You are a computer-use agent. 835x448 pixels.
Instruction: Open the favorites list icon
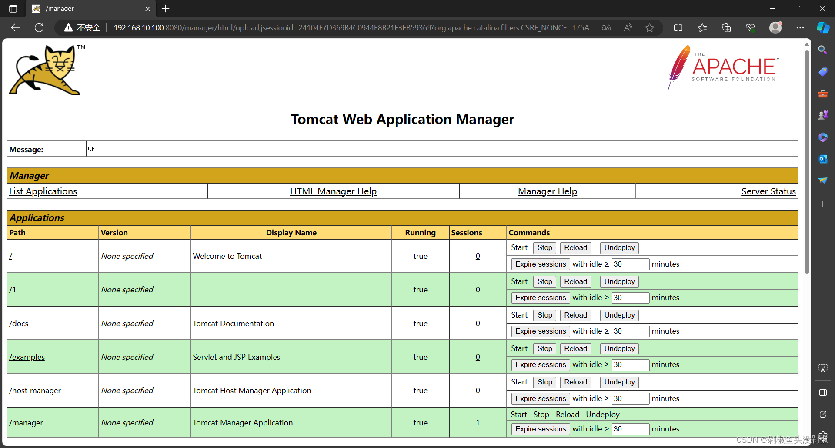coord(702,28)
